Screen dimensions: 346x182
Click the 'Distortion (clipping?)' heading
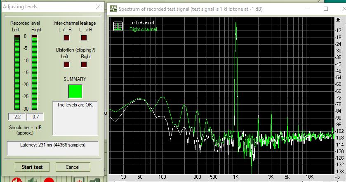76,50
